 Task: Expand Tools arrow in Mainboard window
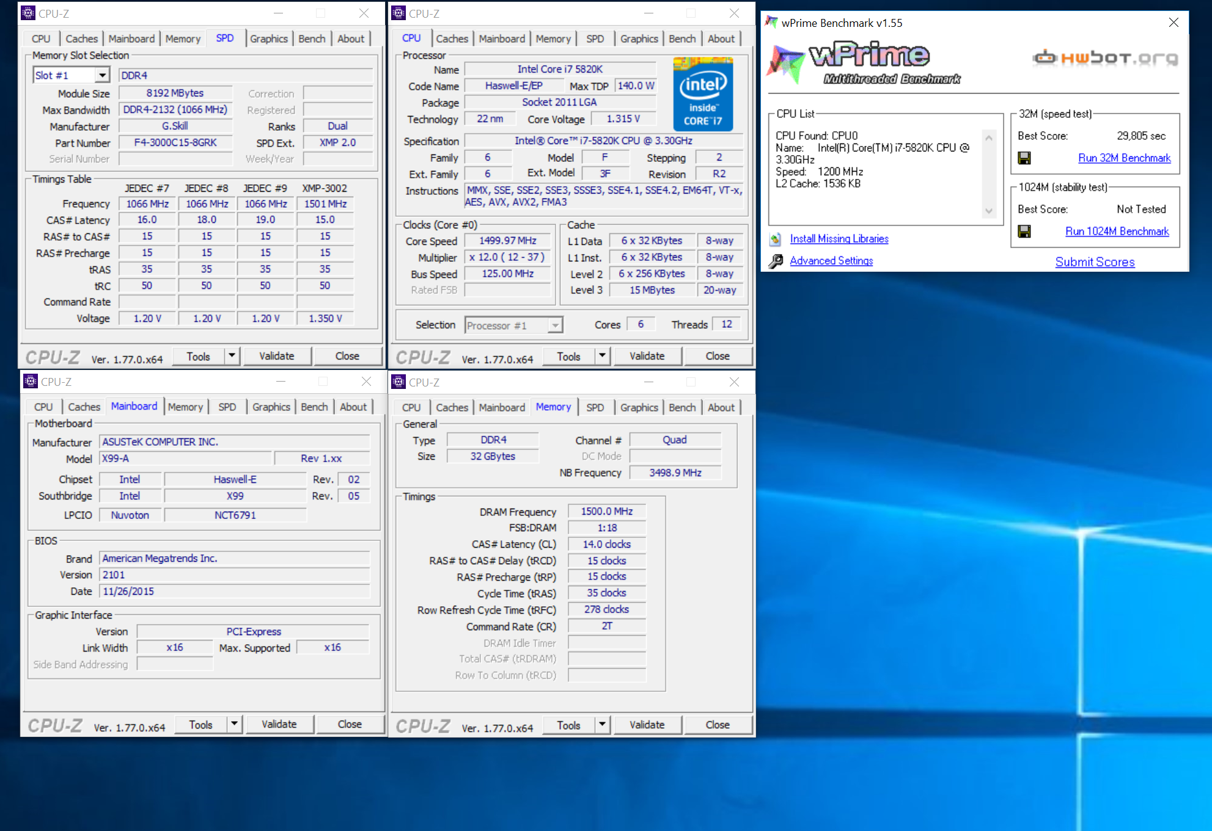pos(234,724)
